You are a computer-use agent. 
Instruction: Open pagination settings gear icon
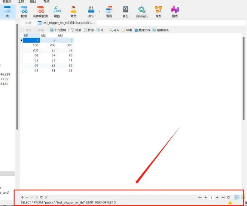coord(228,197)
